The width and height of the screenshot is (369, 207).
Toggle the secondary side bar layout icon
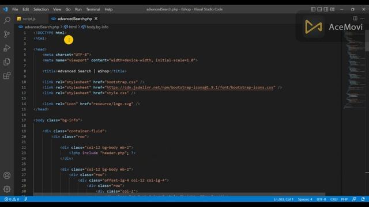coord(326,9)
